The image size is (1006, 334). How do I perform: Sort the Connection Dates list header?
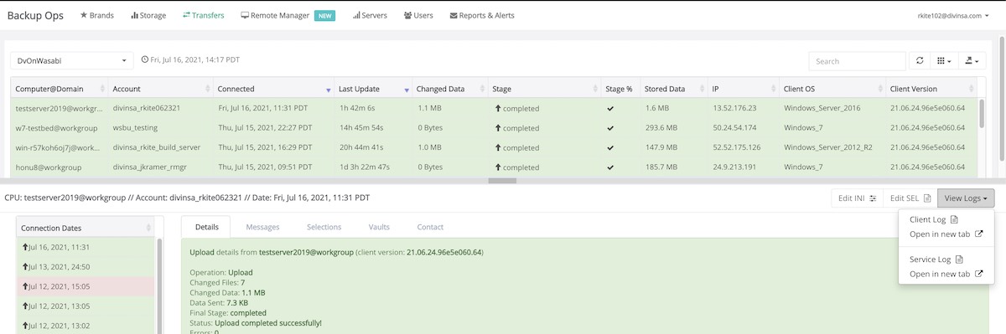point(86,228)
